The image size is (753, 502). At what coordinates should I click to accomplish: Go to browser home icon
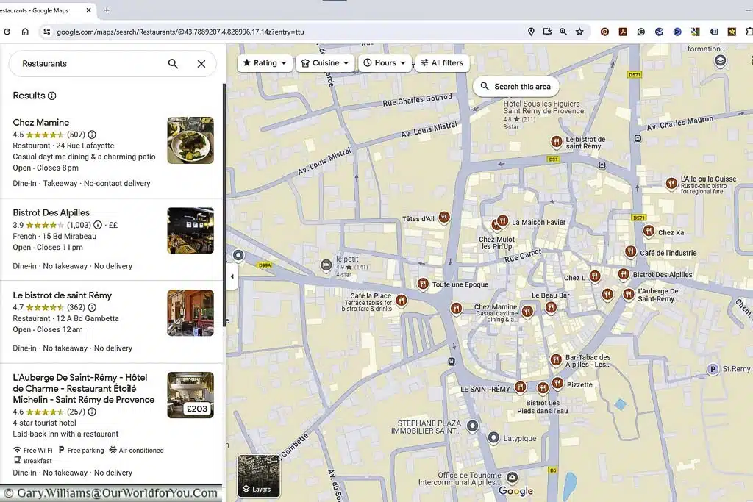25,32
